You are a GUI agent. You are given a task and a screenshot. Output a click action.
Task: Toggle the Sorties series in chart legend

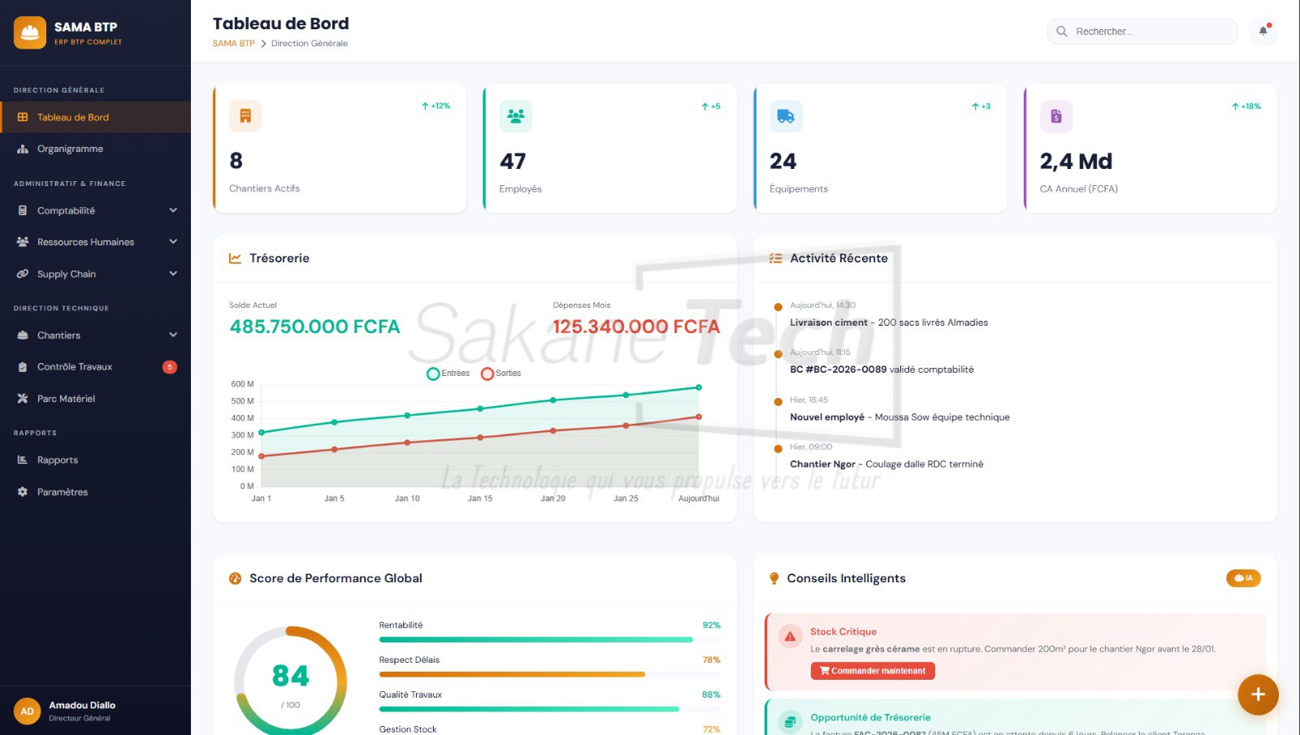pyautogui.click(x=501, y=374)
